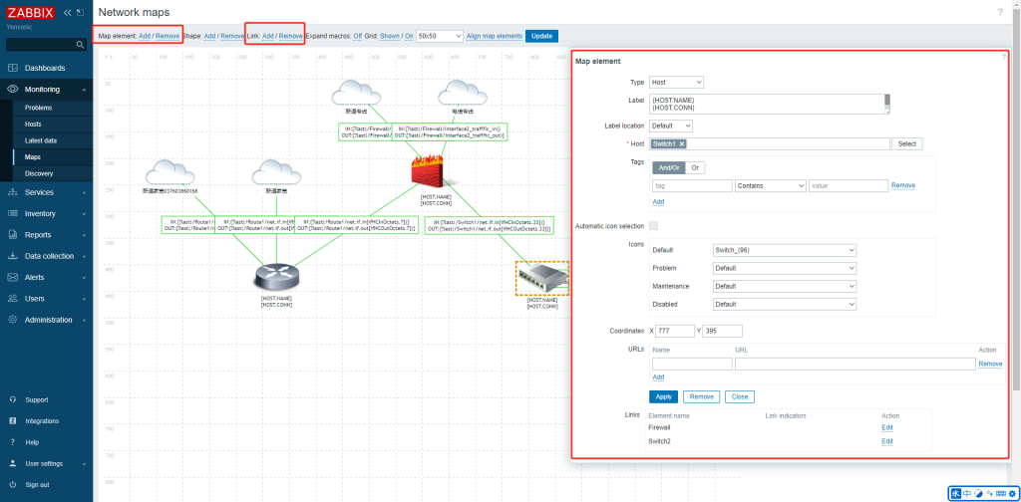Click the IME keyboard icon

(999, 494)
